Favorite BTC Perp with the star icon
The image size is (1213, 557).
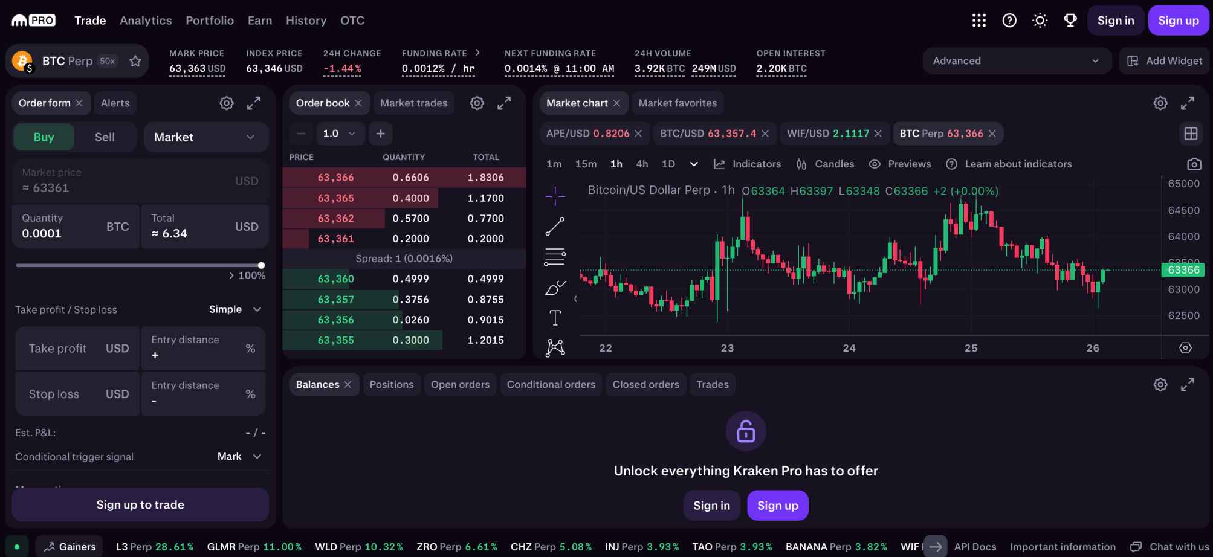[x=135, y=61]
